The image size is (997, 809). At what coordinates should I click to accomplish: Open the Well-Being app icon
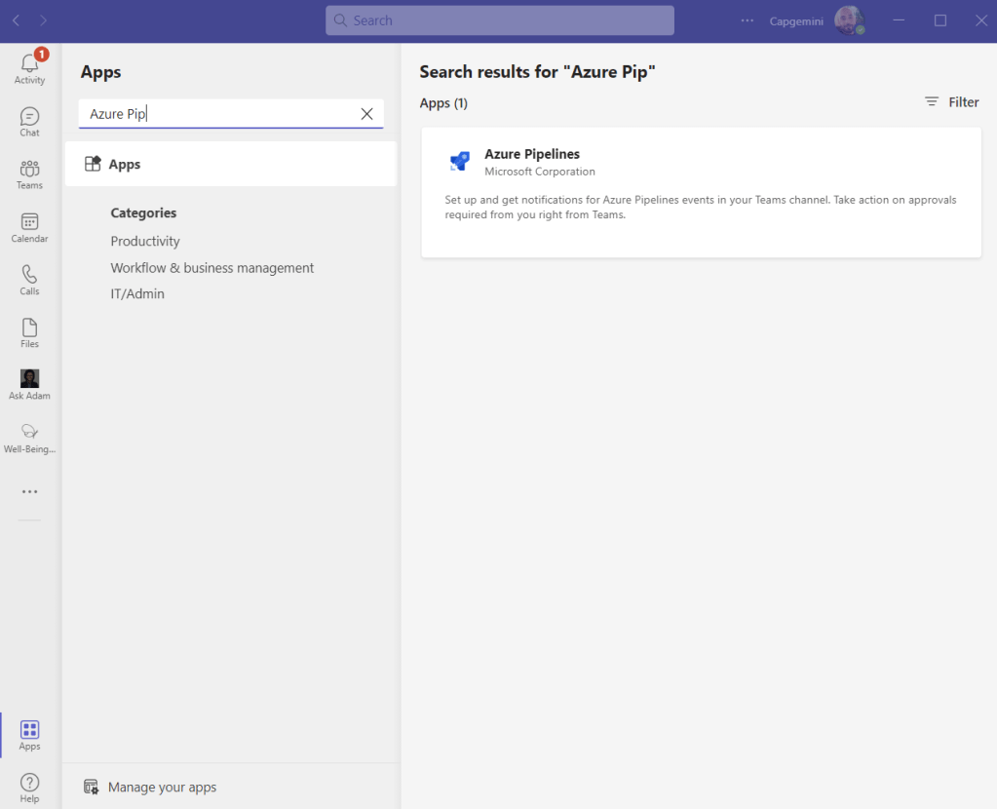pos(29,437)
